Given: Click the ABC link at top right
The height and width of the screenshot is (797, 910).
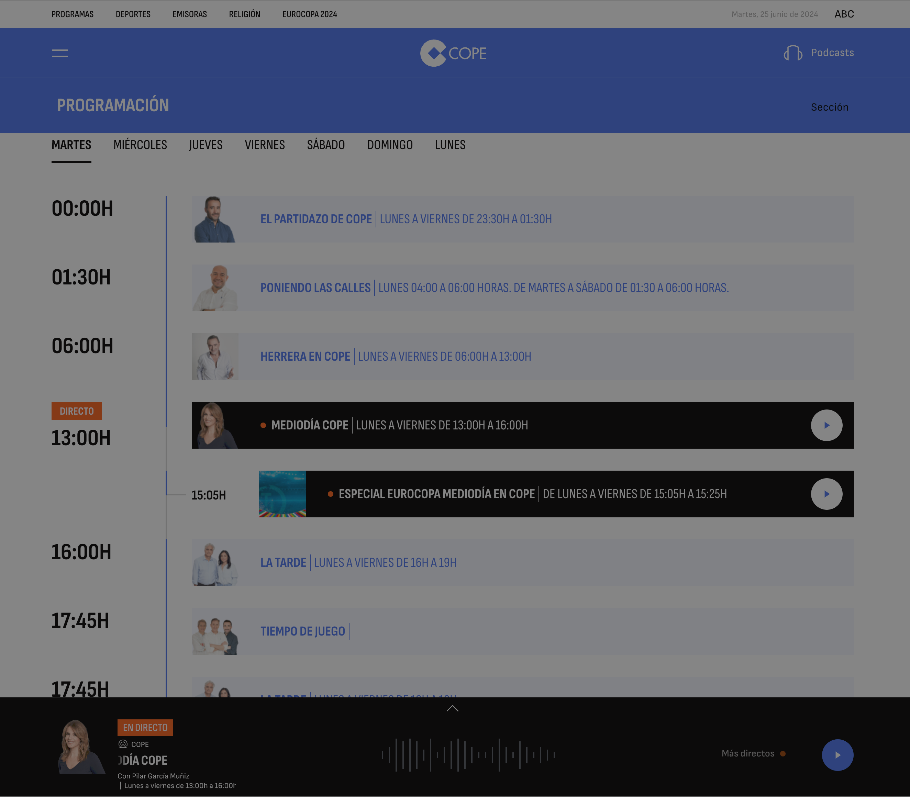Looking at the screenshot, I should (844, 14).
